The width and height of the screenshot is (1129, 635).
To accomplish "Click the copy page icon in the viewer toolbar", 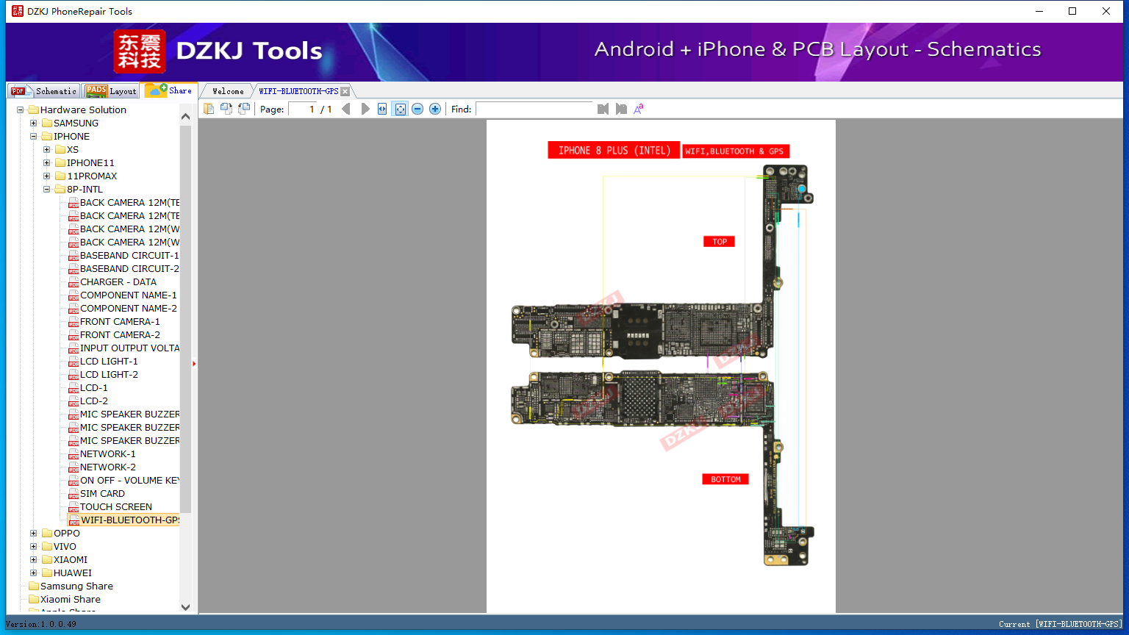I will pyautogui.click(x=209, y=109).
